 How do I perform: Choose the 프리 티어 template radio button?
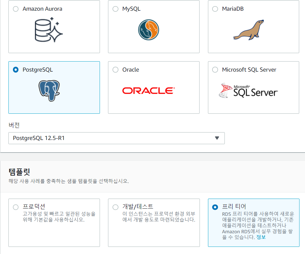215,207
